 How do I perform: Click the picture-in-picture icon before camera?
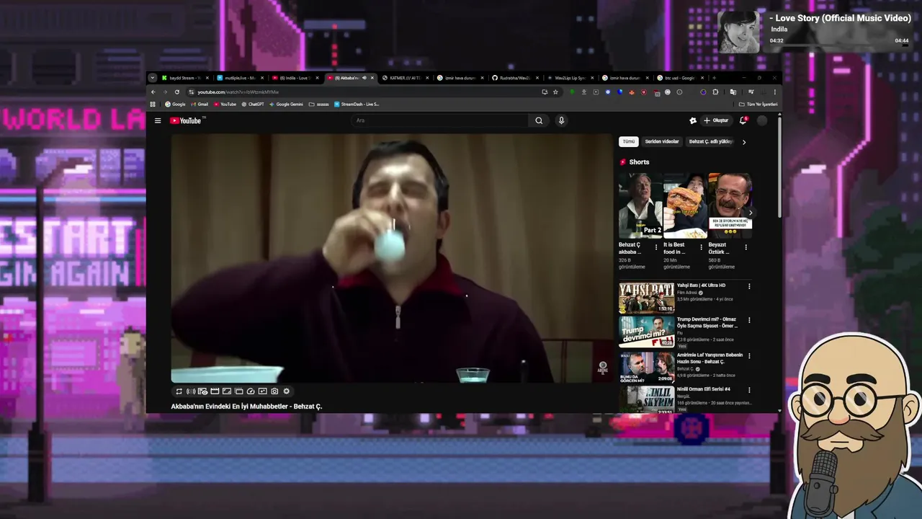(x=262, y=391)
